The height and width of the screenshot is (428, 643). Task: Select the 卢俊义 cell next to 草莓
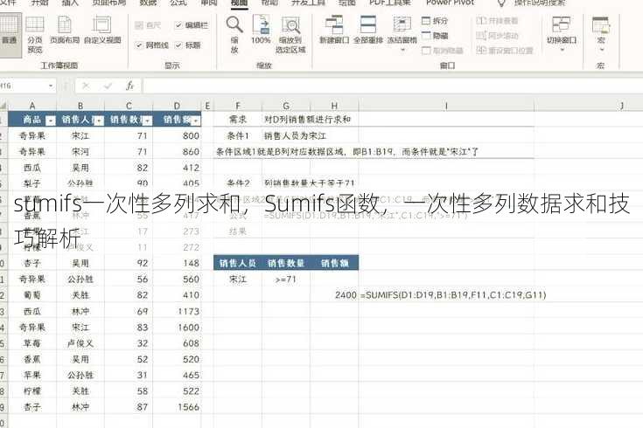coord(80,343)
